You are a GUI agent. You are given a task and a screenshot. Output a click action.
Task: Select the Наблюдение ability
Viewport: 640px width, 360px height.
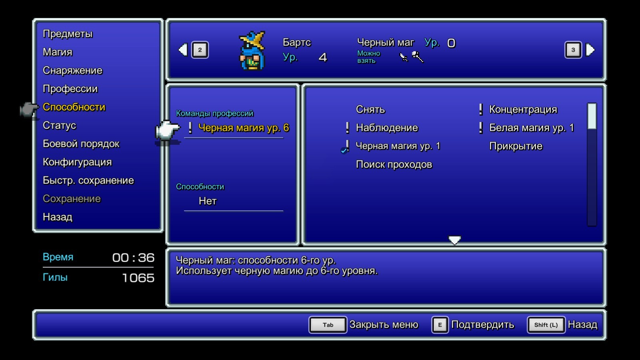tap(387, 128)
